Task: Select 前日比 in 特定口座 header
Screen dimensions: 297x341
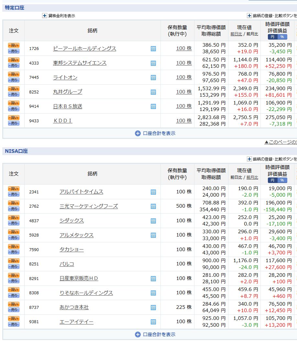Action: coord(236,34)
